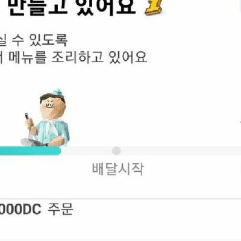Tap the chef's gray mixing bowl

(x=31, y=142)
